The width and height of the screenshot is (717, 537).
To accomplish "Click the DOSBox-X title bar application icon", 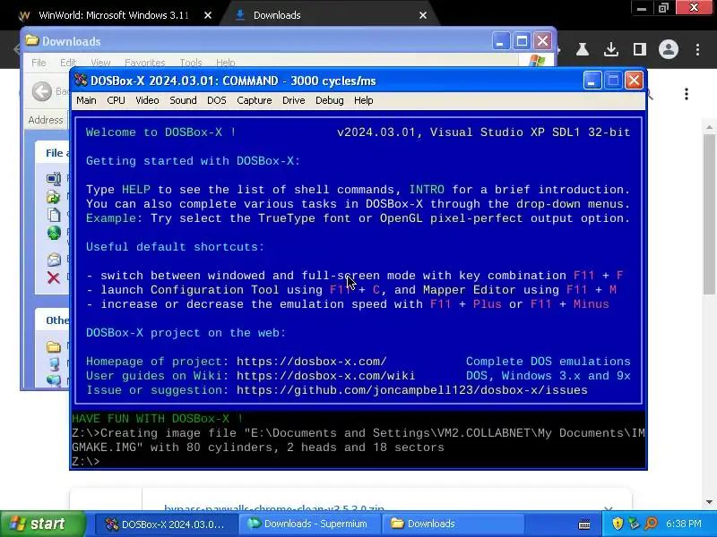I will [81, 81].
